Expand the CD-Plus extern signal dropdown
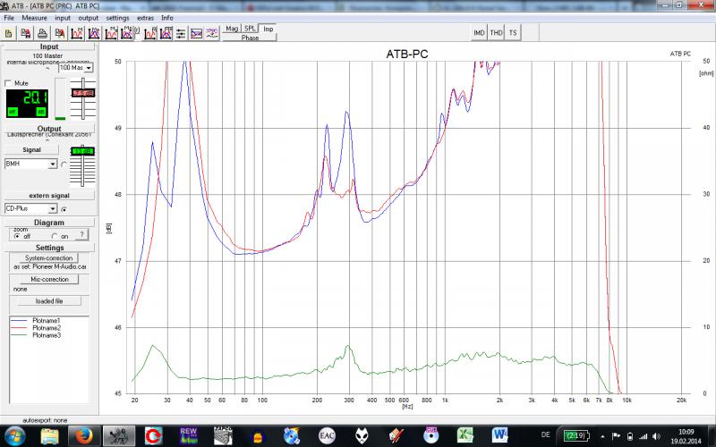The image size is (716, 447). pyautogui.click(x=53, y=208)
